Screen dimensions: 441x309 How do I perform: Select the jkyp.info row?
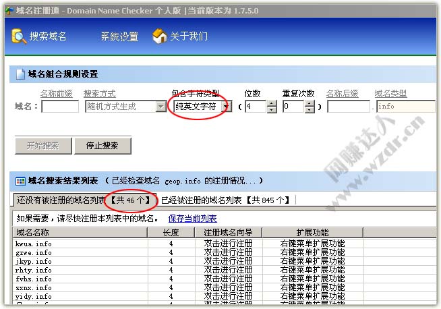(225, 261)
